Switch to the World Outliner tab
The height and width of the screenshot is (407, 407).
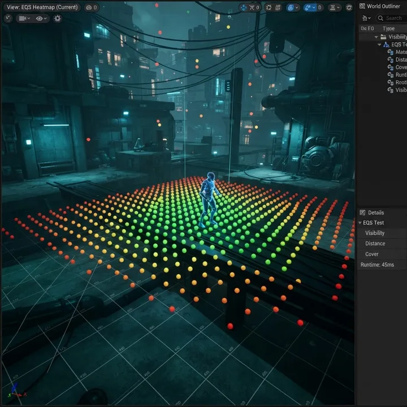(383, 6)
